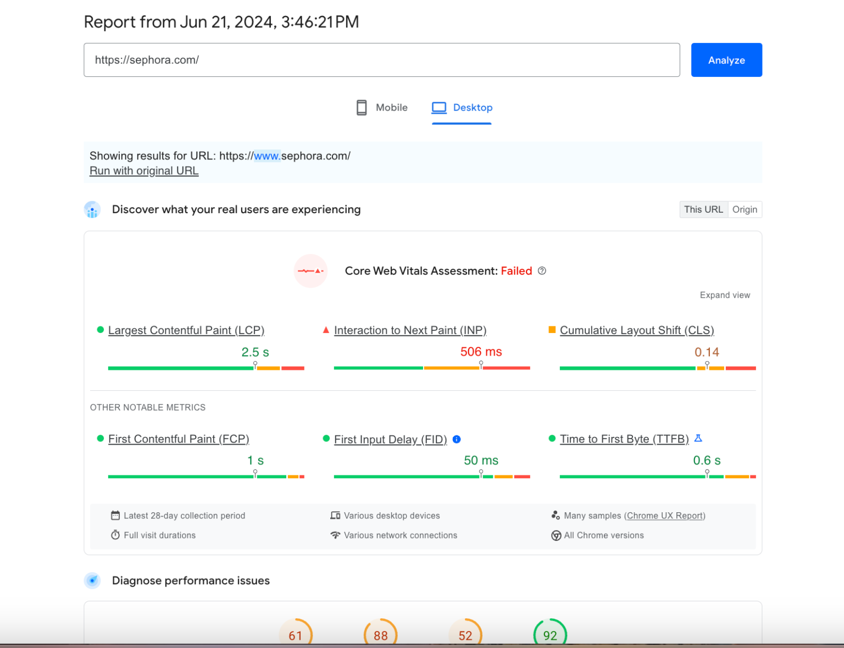The width and height of the screenshot is (844, 648).
Task: Click the red INP failing indicator triangle
Action: point(326,329)
